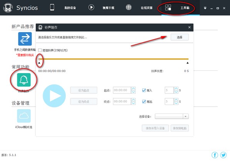Click the Twitter bird icon in the footer
Viewport: 230px width, 162px height.
coord(223,155)
